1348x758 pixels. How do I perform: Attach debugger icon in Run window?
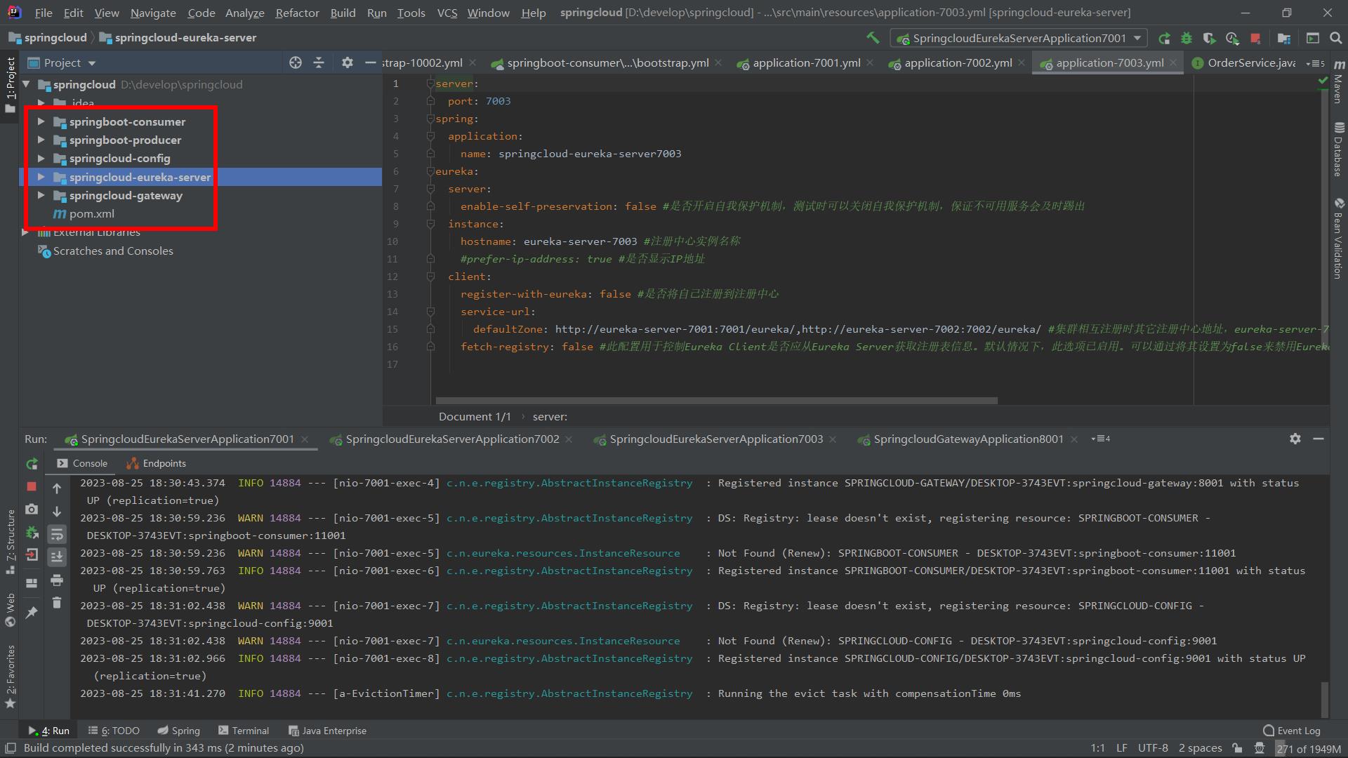pyautogui.click(x=32, y=533)
